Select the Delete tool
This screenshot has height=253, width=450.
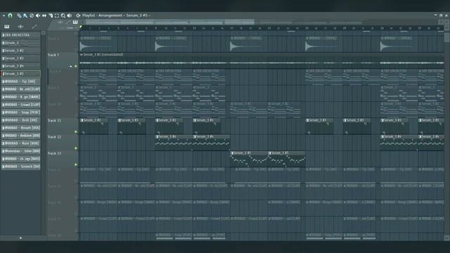point(32,15)
